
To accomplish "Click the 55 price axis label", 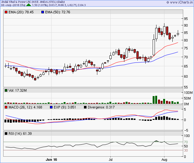I will tap(186, 87).
